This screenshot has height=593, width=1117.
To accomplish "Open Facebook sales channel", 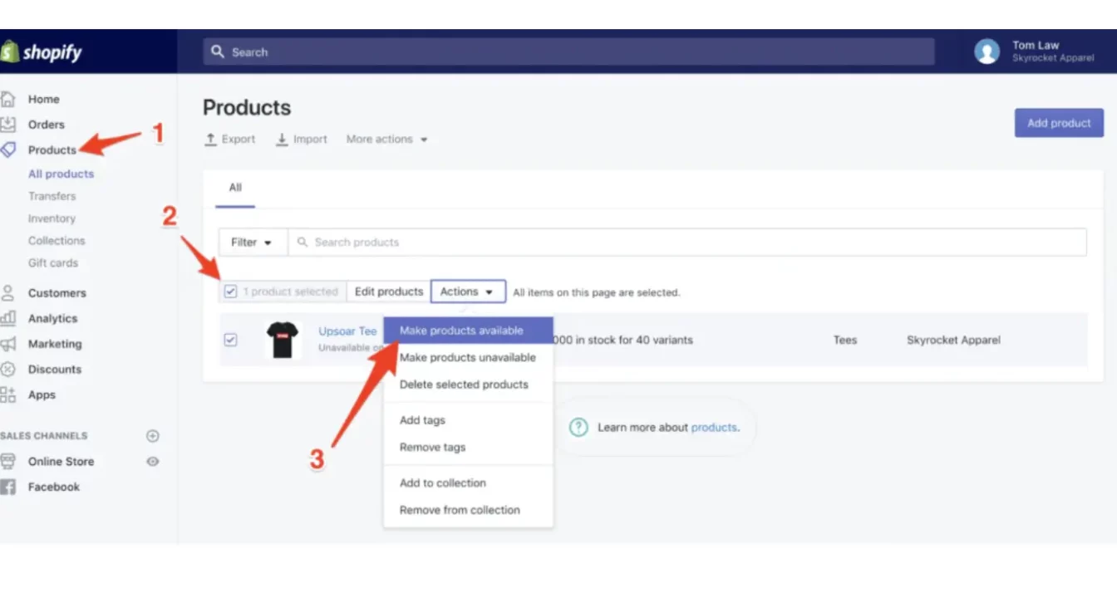I will [x=54, y=488].
